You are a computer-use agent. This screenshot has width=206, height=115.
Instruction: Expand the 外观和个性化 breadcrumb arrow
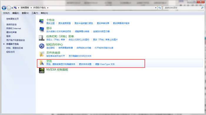pyautogui.click(x=48, y=8)
